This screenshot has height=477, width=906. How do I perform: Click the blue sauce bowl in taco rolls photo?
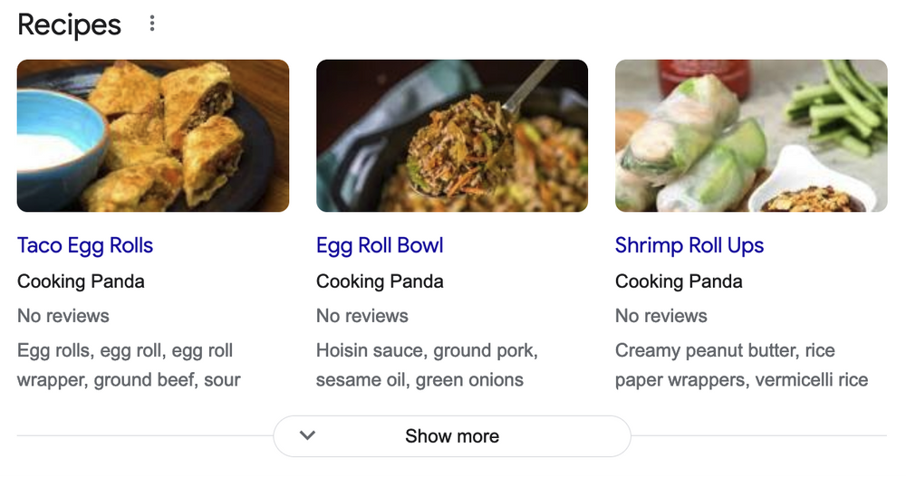pos(56,149)
